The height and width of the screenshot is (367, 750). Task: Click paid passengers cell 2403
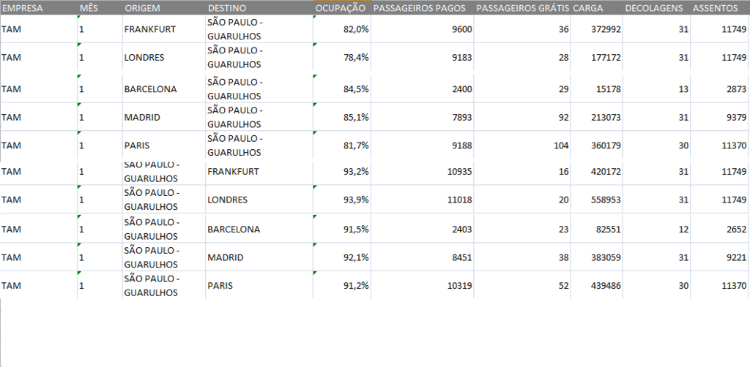pos(423,229)
